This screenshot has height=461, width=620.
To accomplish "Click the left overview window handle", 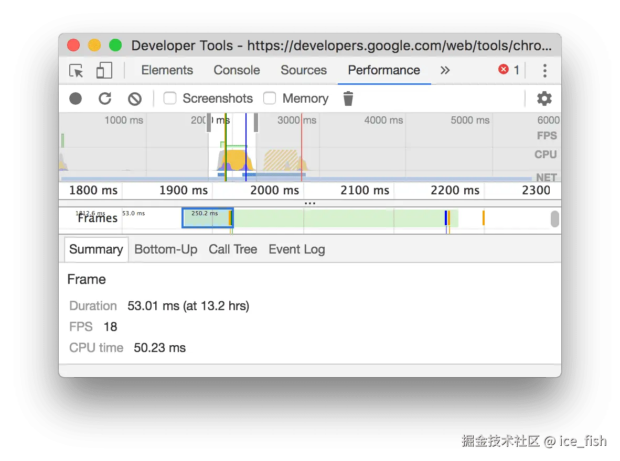I will point(209,124).
